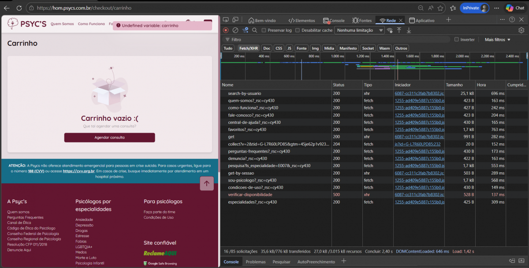Click the export HAR download arrow
This screenshot has height=268, width=529.
coord(409,30)
